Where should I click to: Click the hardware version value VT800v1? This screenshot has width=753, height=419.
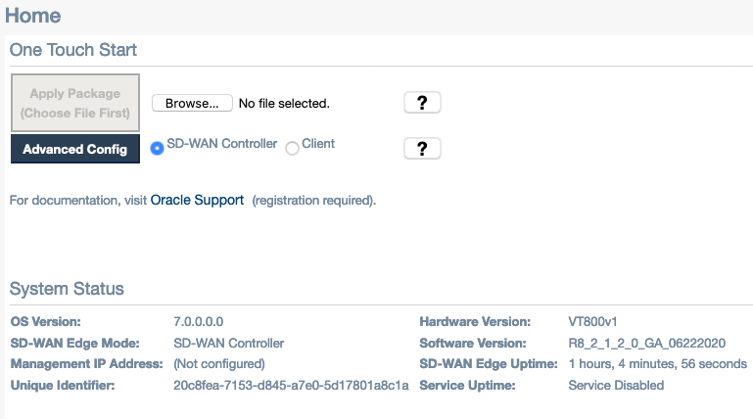[592, 322]
